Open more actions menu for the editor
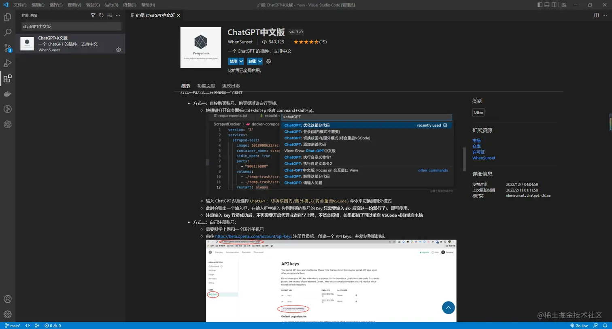 click(605, 15)
